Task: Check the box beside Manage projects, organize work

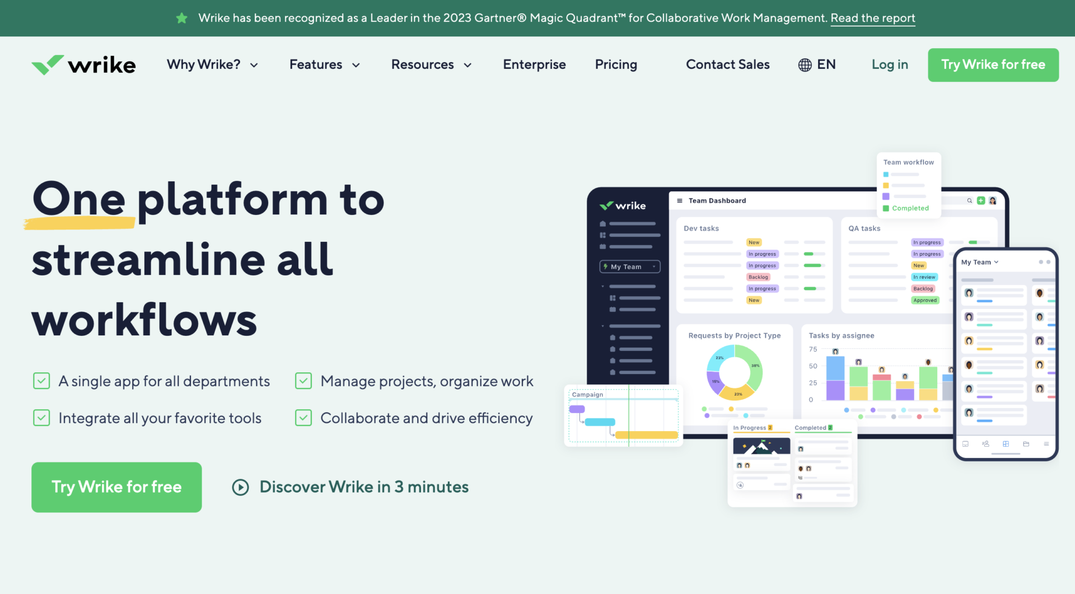Action: [303, 381]
